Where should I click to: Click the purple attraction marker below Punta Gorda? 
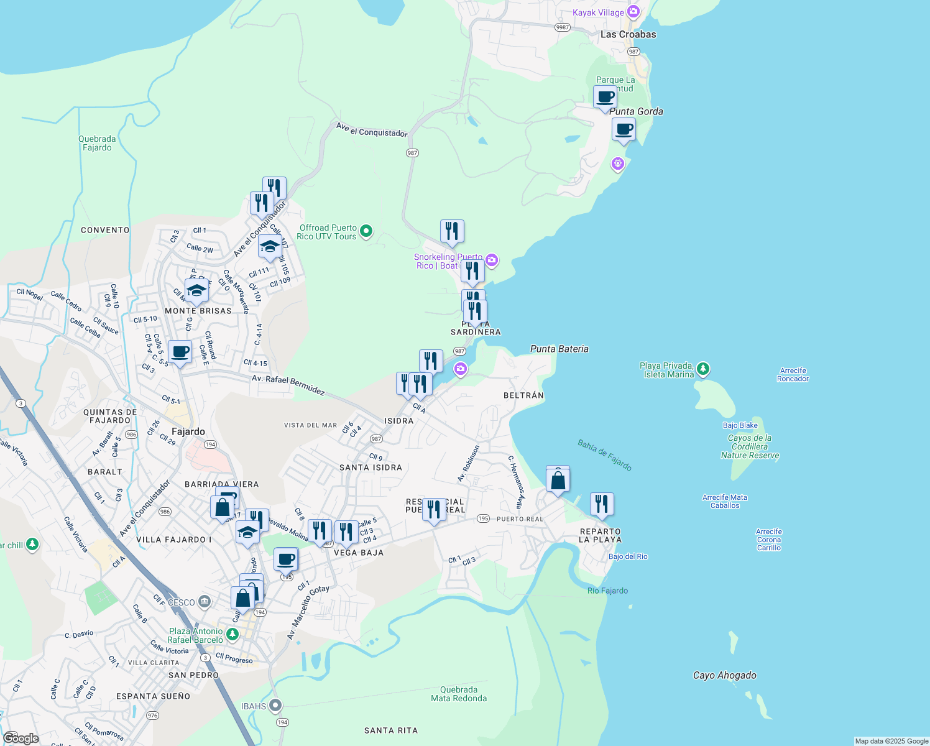pyautogui.click(x=617, y=163)
